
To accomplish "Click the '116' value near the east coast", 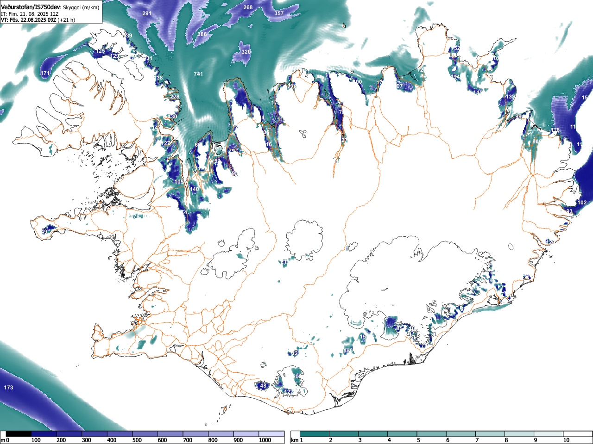I will point(555,130).
